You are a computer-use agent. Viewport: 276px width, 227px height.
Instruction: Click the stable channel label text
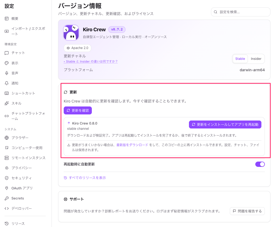point(78,129)
